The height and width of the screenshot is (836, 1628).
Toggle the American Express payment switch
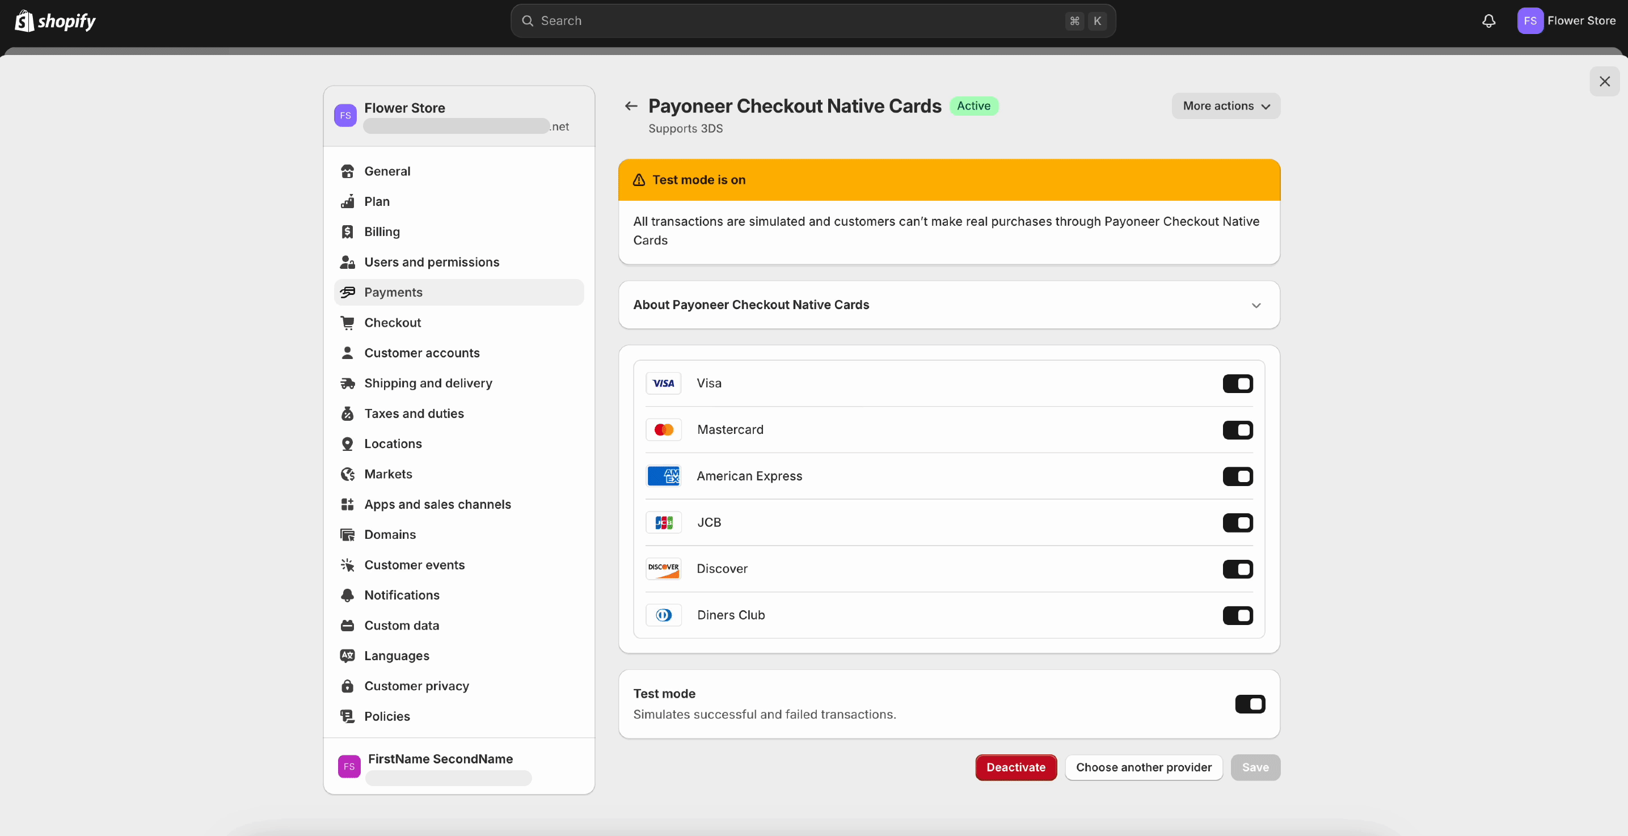pos(1238,476)
